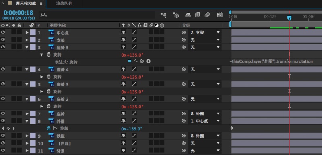Click the quality switch of 座椅 layer
Viewport: 322px width, 155px height.
coord(134,113)
